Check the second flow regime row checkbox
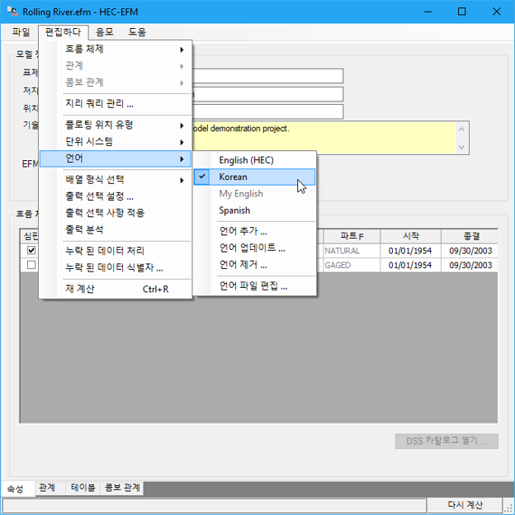This screenshot has height=515, width=515. tap(31, 265)
